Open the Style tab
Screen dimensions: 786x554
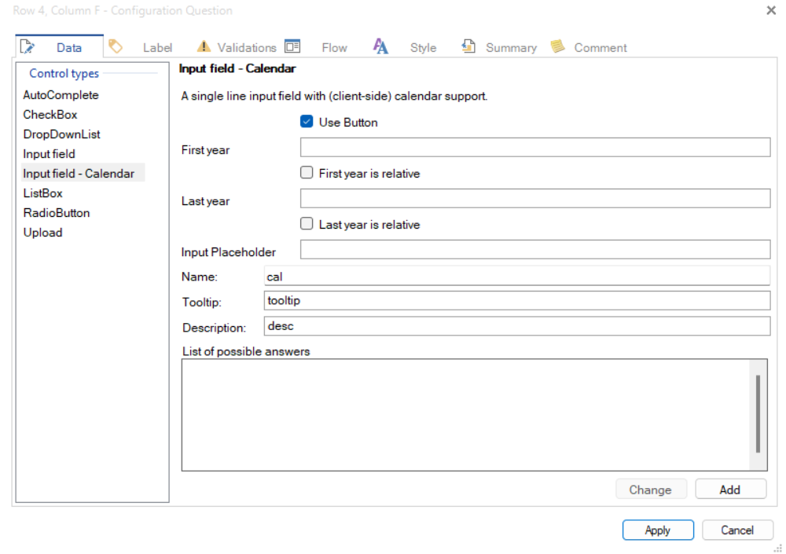tap(423, 48)
